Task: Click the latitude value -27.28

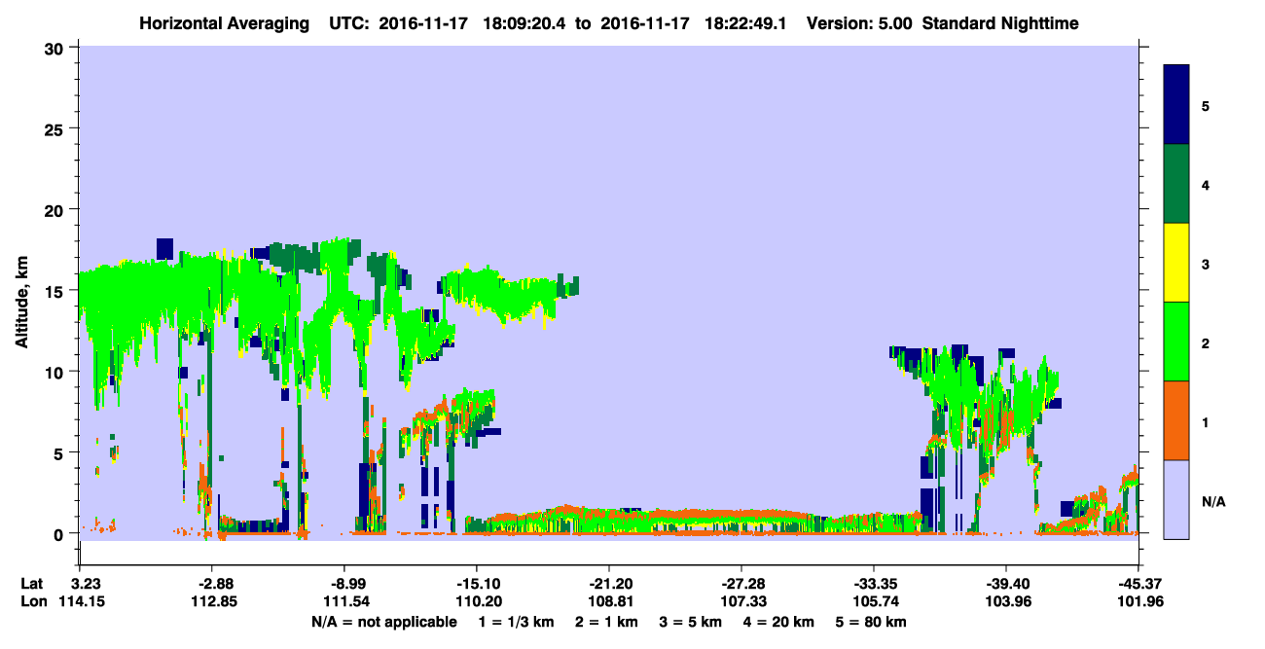Action: click(x=741, y=584)
